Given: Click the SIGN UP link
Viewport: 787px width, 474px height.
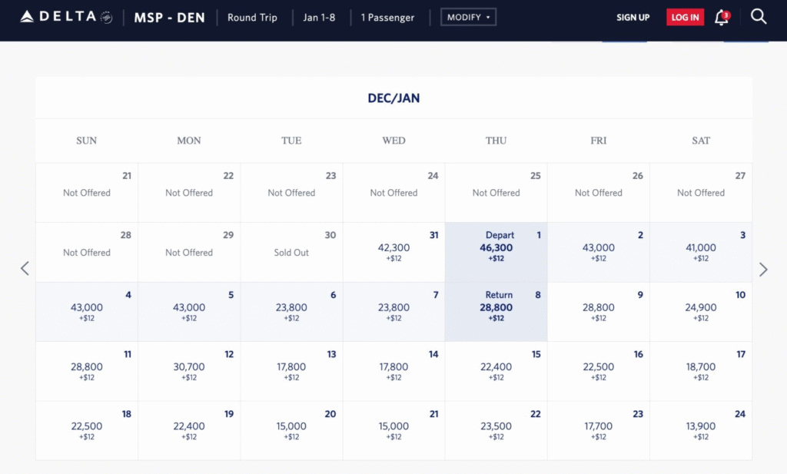Looking at the screenshot, I should (x=633, y=17).
